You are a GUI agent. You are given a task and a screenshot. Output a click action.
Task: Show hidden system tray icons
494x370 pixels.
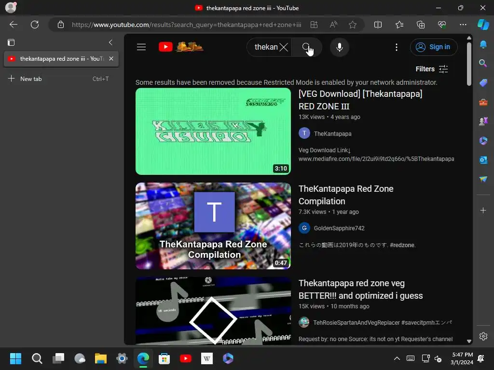[x=397, y=358]
